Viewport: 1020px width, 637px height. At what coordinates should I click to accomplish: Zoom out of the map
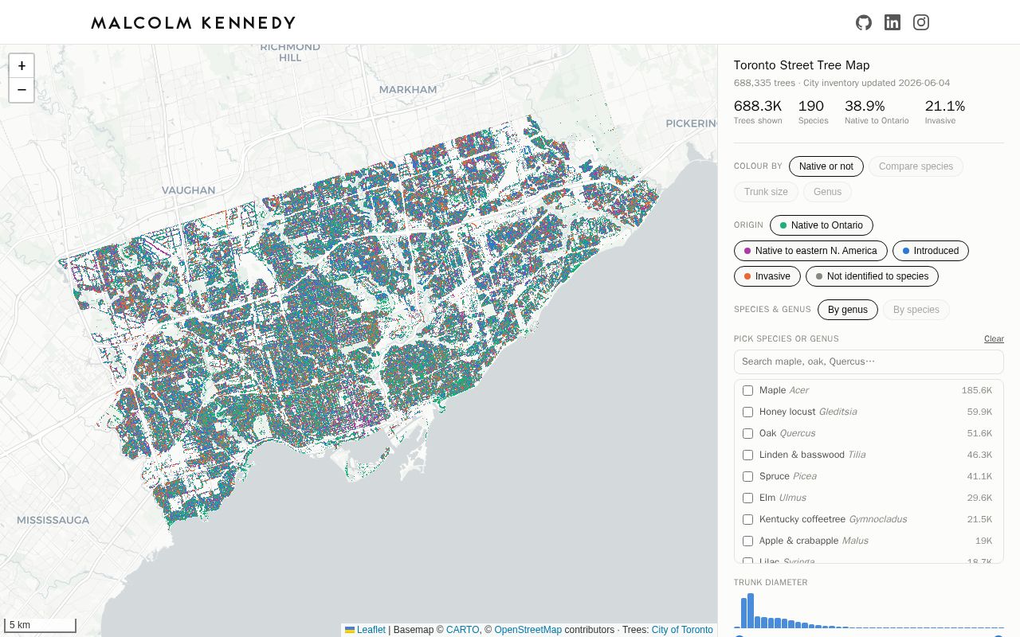point(22,90)
